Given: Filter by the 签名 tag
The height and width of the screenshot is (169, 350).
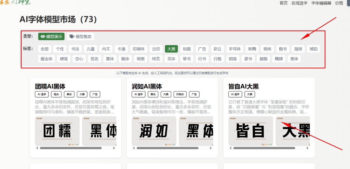Looking at the screenshot, I should click(x=94, y=59).
